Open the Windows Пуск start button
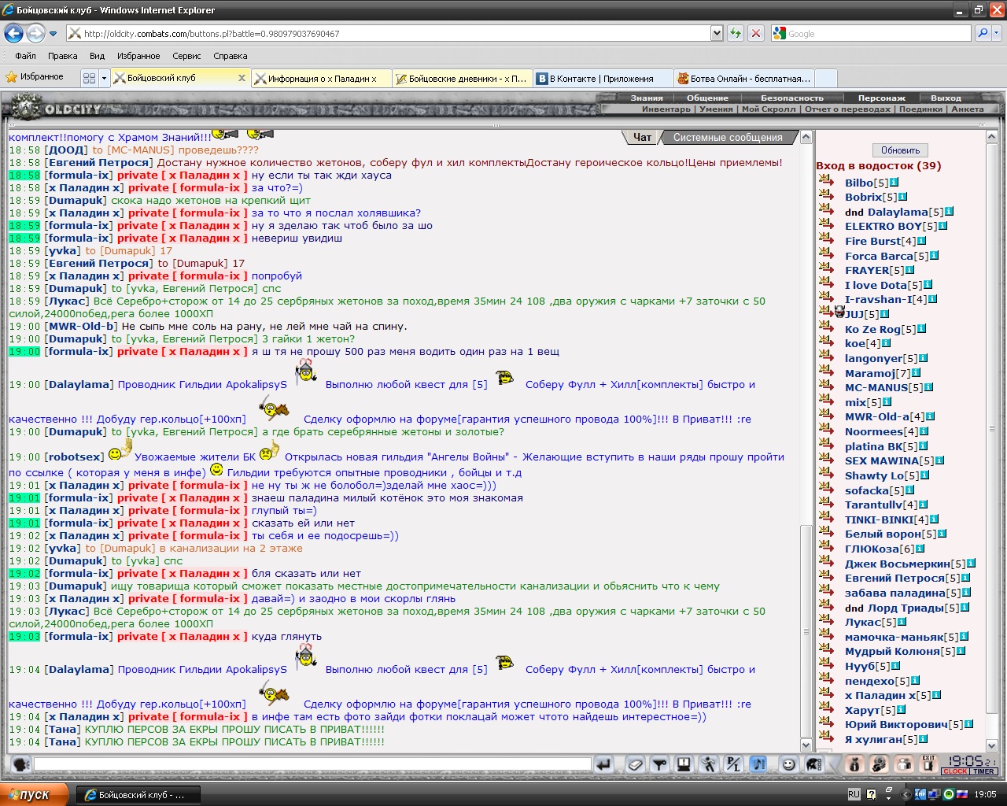This screenshot has width=1007, height=806. [x=35, y=795]
